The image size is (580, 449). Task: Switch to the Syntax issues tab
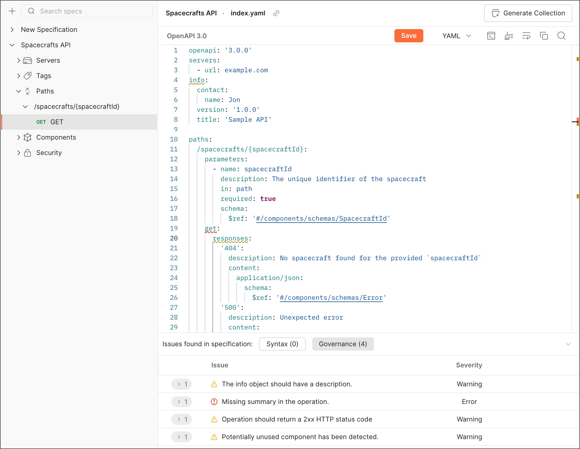(282, 344)
